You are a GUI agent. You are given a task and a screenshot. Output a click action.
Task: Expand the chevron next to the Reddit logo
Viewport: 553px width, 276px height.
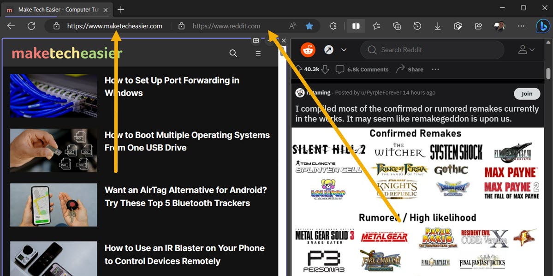344,49
